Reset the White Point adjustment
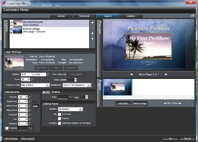The width and height of the screenshot is (198, 142). pyautogui.click(x=30, y=106)
